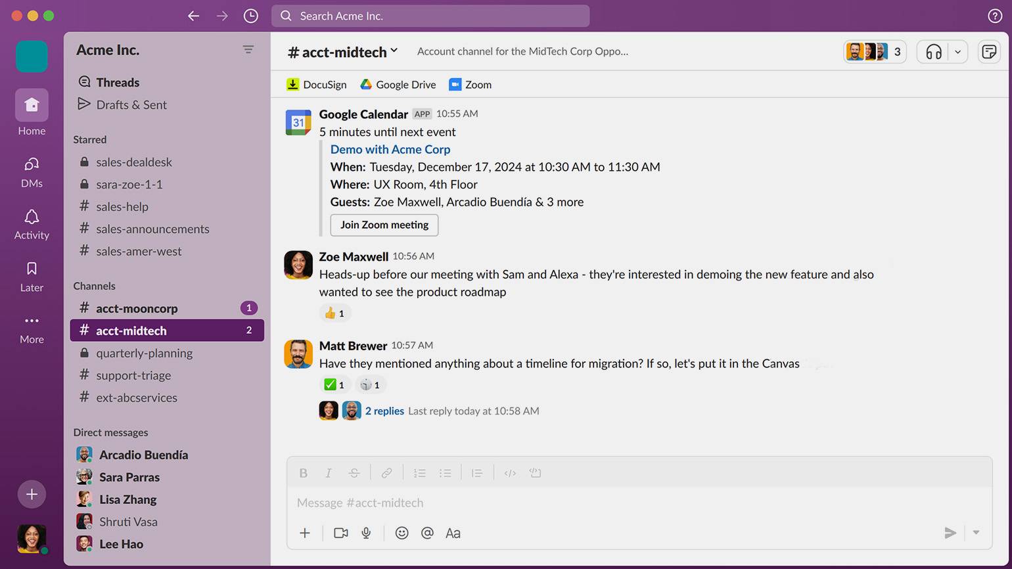Insert a code block in the toolbar
Screen dimensions: 1012x569
pos(535,473)
